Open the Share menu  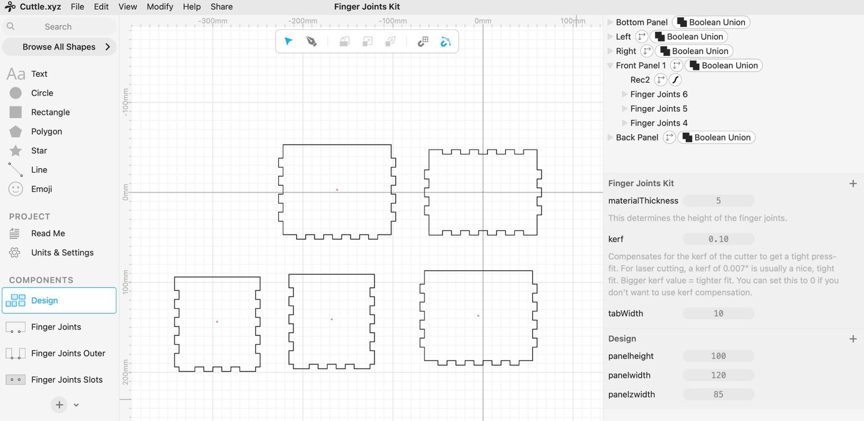click(x=222, y=6)
